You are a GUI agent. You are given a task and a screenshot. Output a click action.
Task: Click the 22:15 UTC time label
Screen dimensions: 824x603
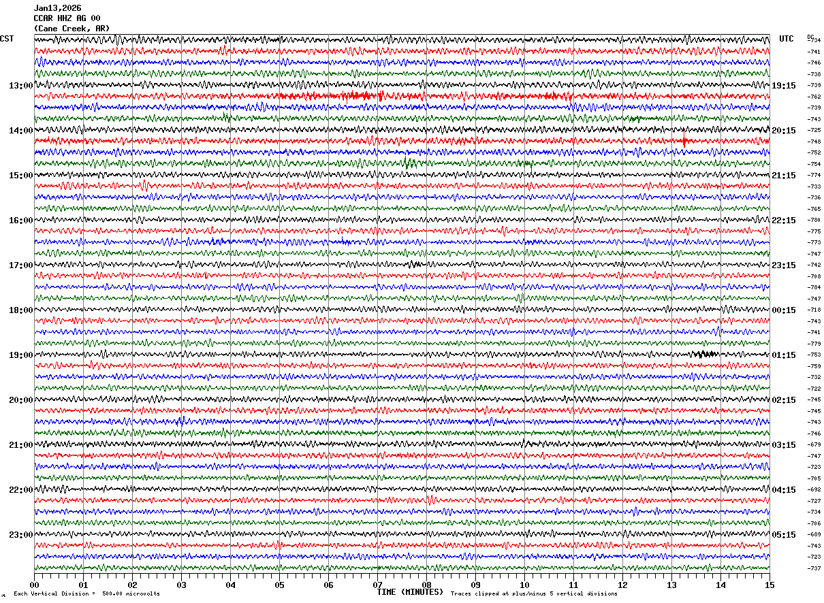pyautogui.click(x=784, y=221)
